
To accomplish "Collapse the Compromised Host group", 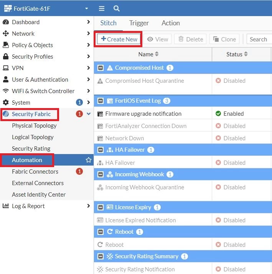I will point(101,68).
